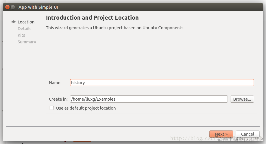Close the App with Simple UI dialog
Viewport: 266px width, 144px height.
point(8,7)
